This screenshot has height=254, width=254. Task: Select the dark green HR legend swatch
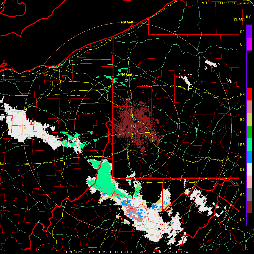tap(249, 132)
